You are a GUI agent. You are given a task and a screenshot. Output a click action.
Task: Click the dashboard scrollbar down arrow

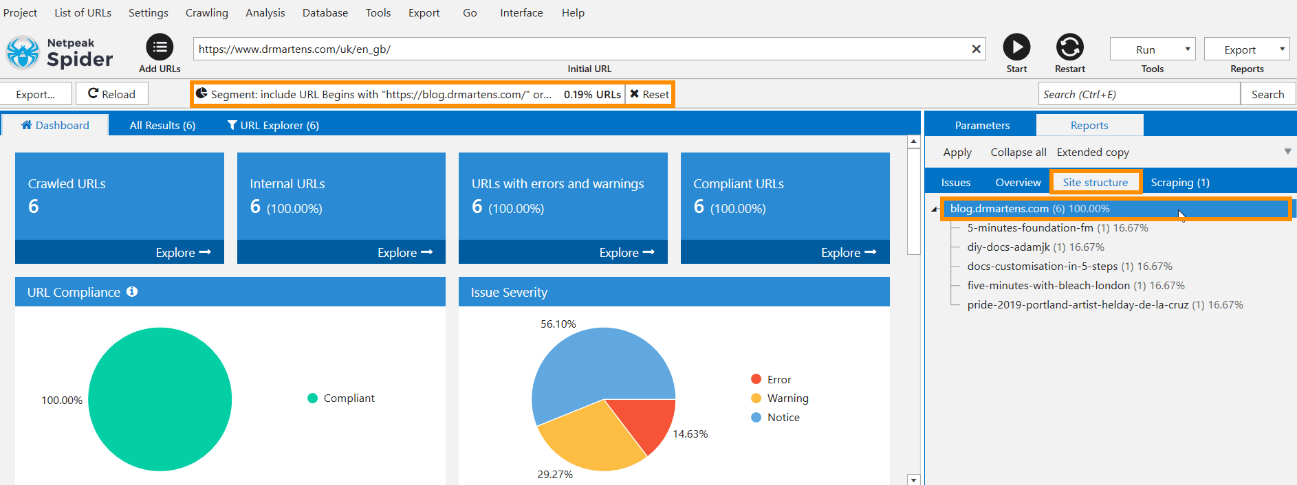(914, 480)
